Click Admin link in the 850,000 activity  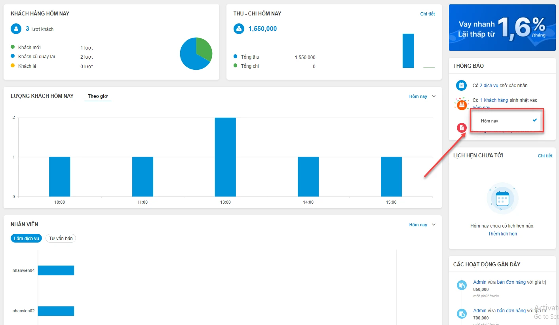point(480,282)
